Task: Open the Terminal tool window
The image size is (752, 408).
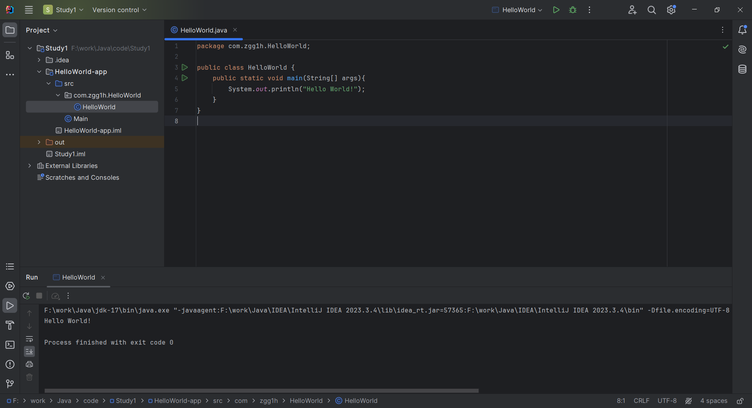Action: pos(10,345)
